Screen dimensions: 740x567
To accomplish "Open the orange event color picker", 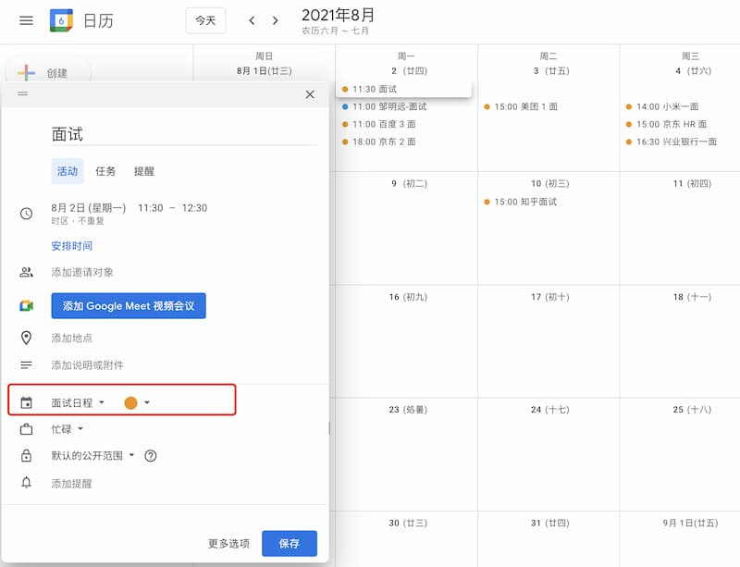I will (137, 402).
